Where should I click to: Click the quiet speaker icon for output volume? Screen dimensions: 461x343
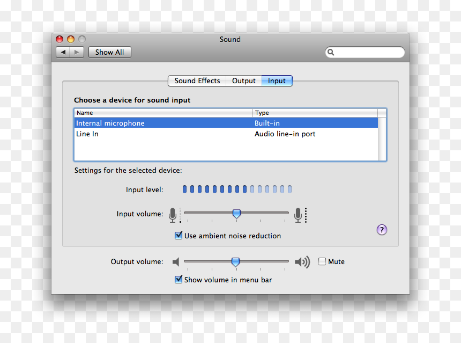point(176,261)
